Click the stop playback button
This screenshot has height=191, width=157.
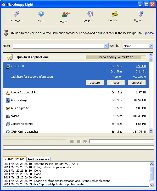pyautogui.click(x=78, y=141)
